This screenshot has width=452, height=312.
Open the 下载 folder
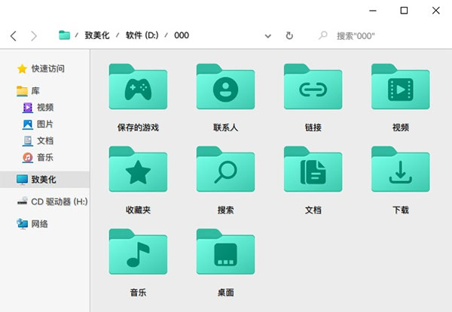[400, 172]
